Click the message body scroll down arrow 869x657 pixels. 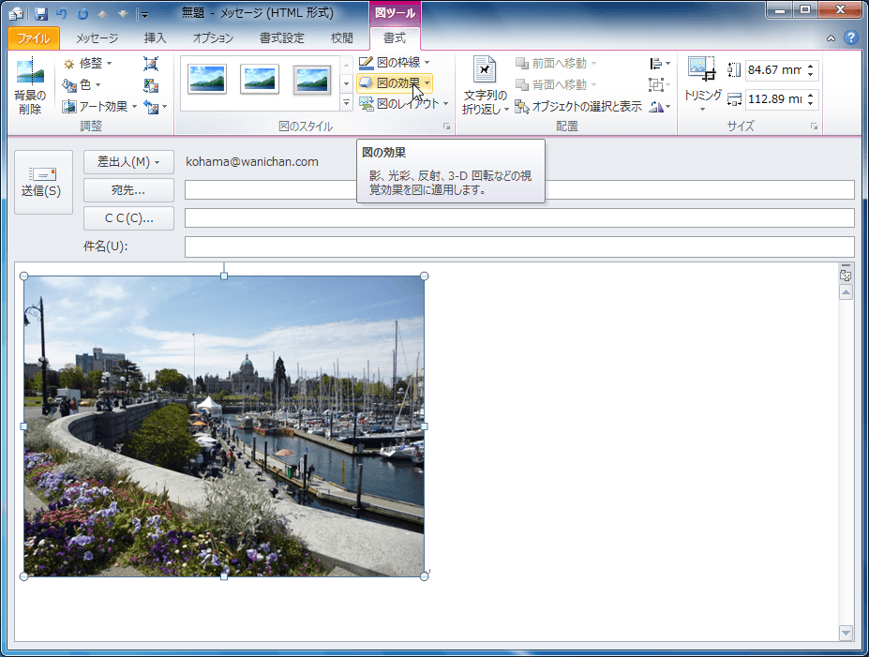pos(846,632)
